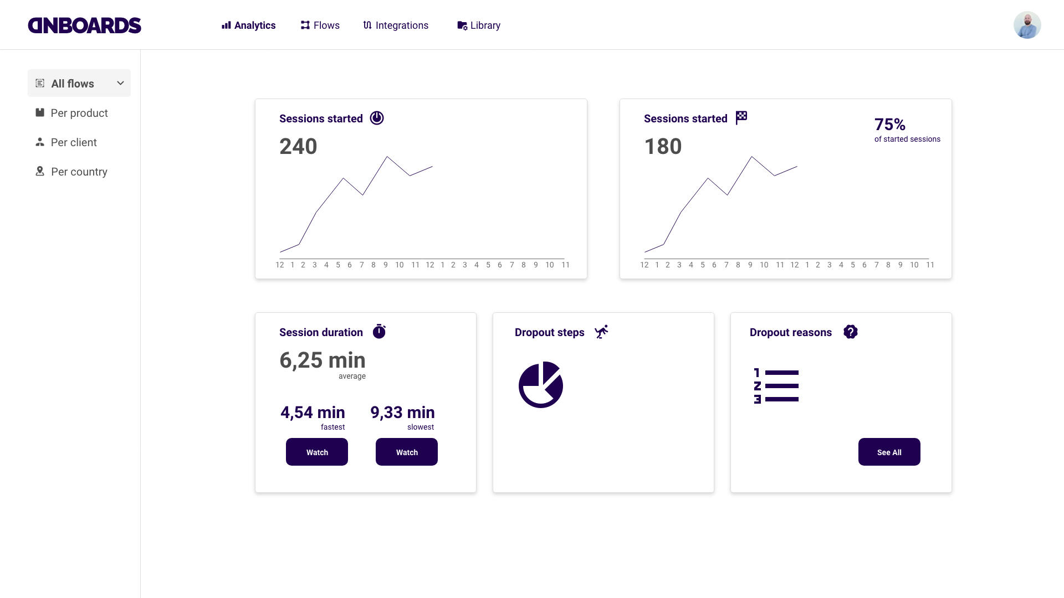Click the power icon beside Sessions started 240
The width and height of the screenshot is (1064, 598).
tap(377, 118)
